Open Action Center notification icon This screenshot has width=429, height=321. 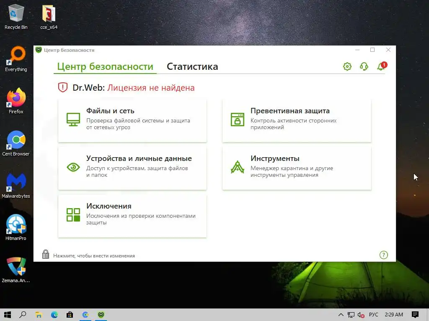coord(415,315)
